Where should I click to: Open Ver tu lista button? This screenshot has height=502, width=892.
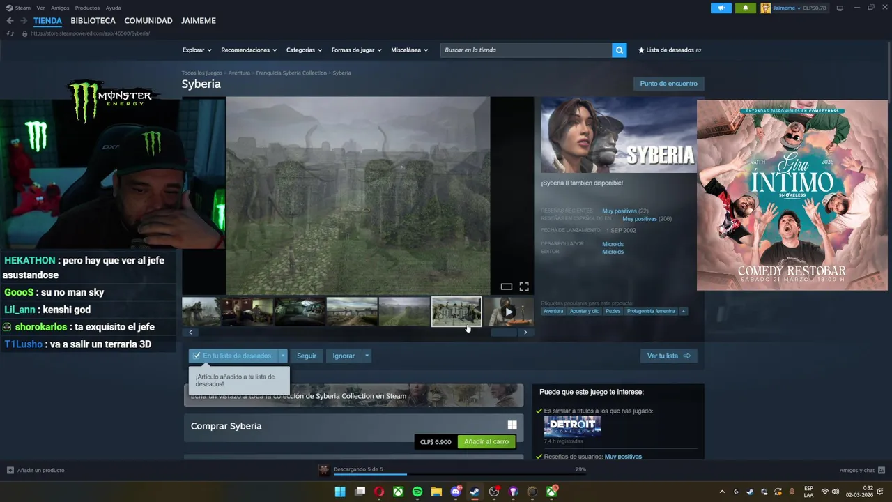(x=668, y=356)
